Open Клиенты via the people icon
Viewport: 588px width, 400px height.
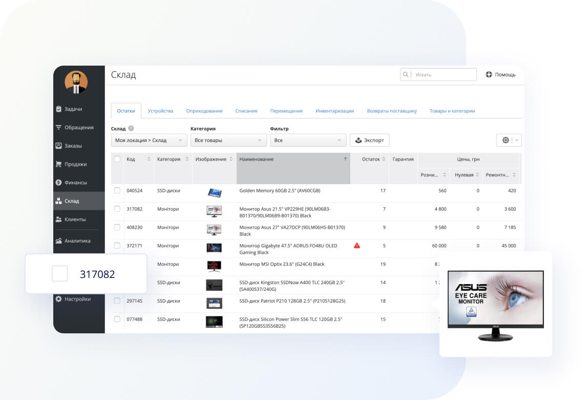pyautogui.click(x=59, y=219)
